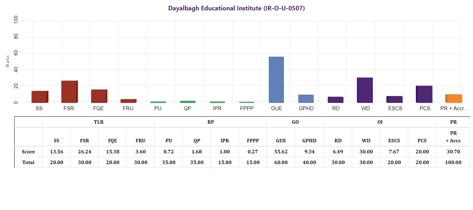473x210 pixels.
Task: Click the SS bar in the chart
Action: [40, 97]
